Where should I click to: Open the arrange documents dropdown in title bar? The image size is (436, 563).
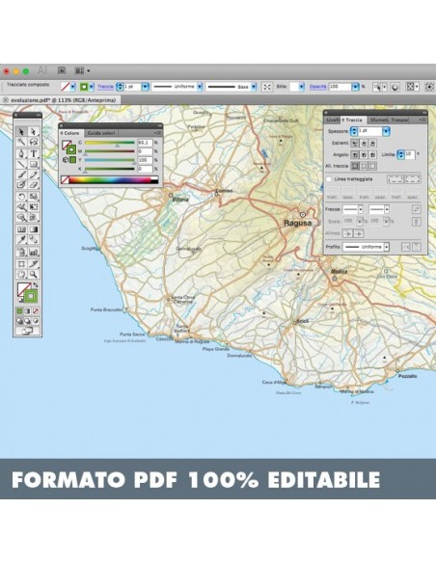click(x=82, y=70)
